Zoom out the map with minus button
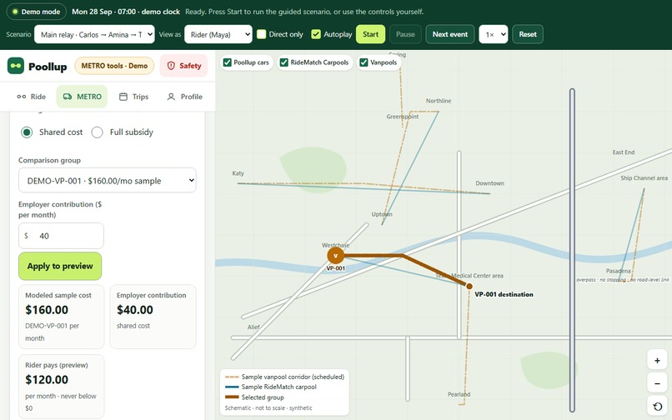 coord(657,383)
